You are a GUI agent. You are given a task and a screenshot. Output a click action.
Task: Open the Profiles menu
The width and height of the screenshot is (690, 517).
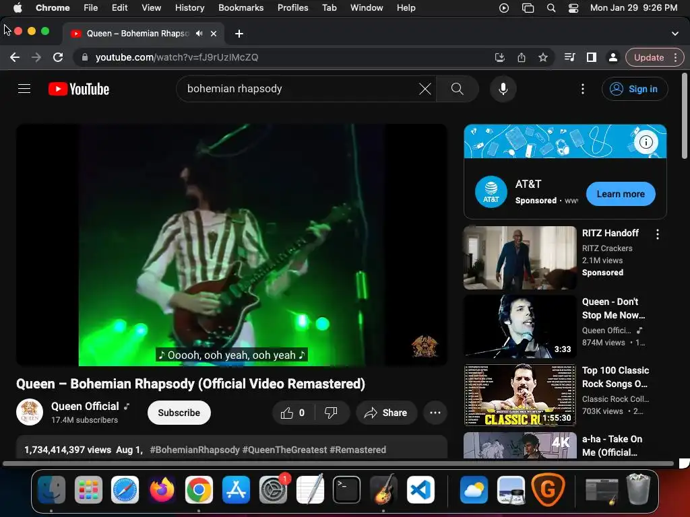coord(292,8)
